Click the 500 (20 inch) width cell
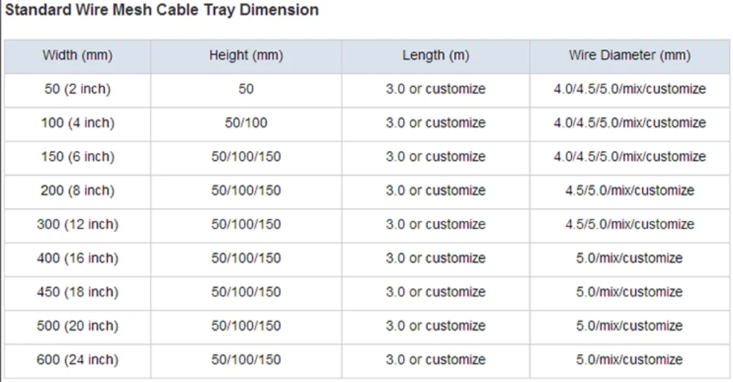The height and width of the screenshot is (382, 733). (77, 326)
